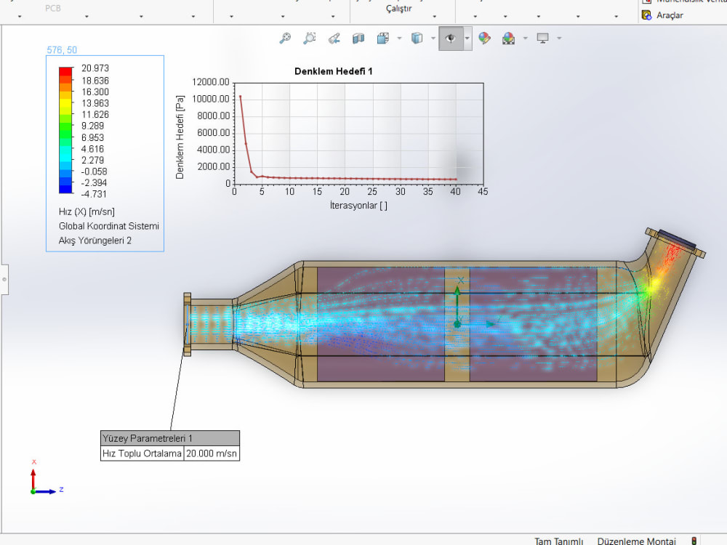Open the View Settings monitor icon
The image size is (727, 545).
[x=542, y=38]
